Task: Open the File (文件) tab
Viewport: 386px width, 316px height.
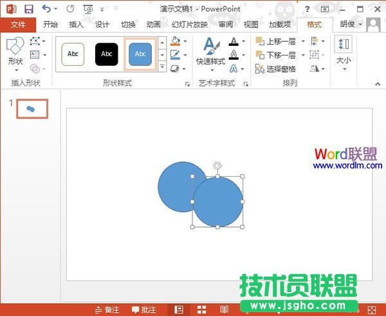Action: [18, 25]
